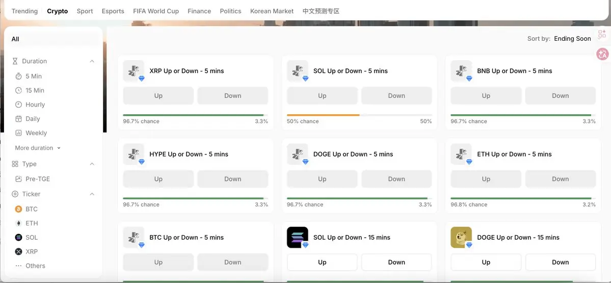The width and height of the screenshot is (611, 283).
Task: Click the Type grid icon
Action: tap(15, 164)
